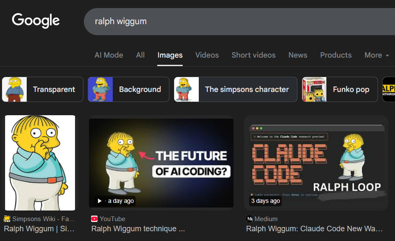Image resolution: width=395 pixels, height=241 pixels.
Task: Select the Funko pop filter chip
Action: point(340,89)
